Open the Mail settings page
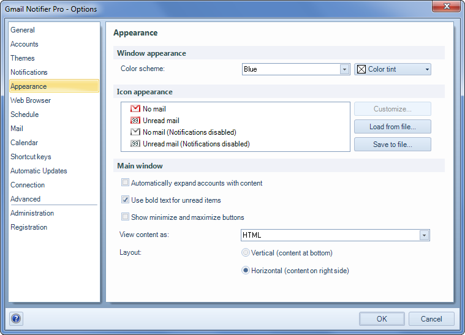 17,129
